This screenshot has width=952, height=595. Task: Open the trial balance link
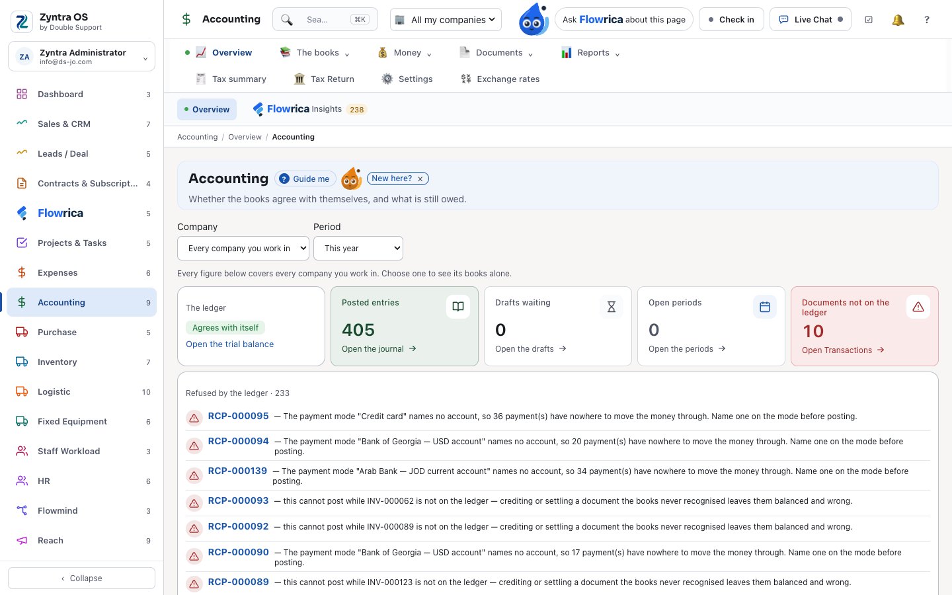[x=230, y=344]
